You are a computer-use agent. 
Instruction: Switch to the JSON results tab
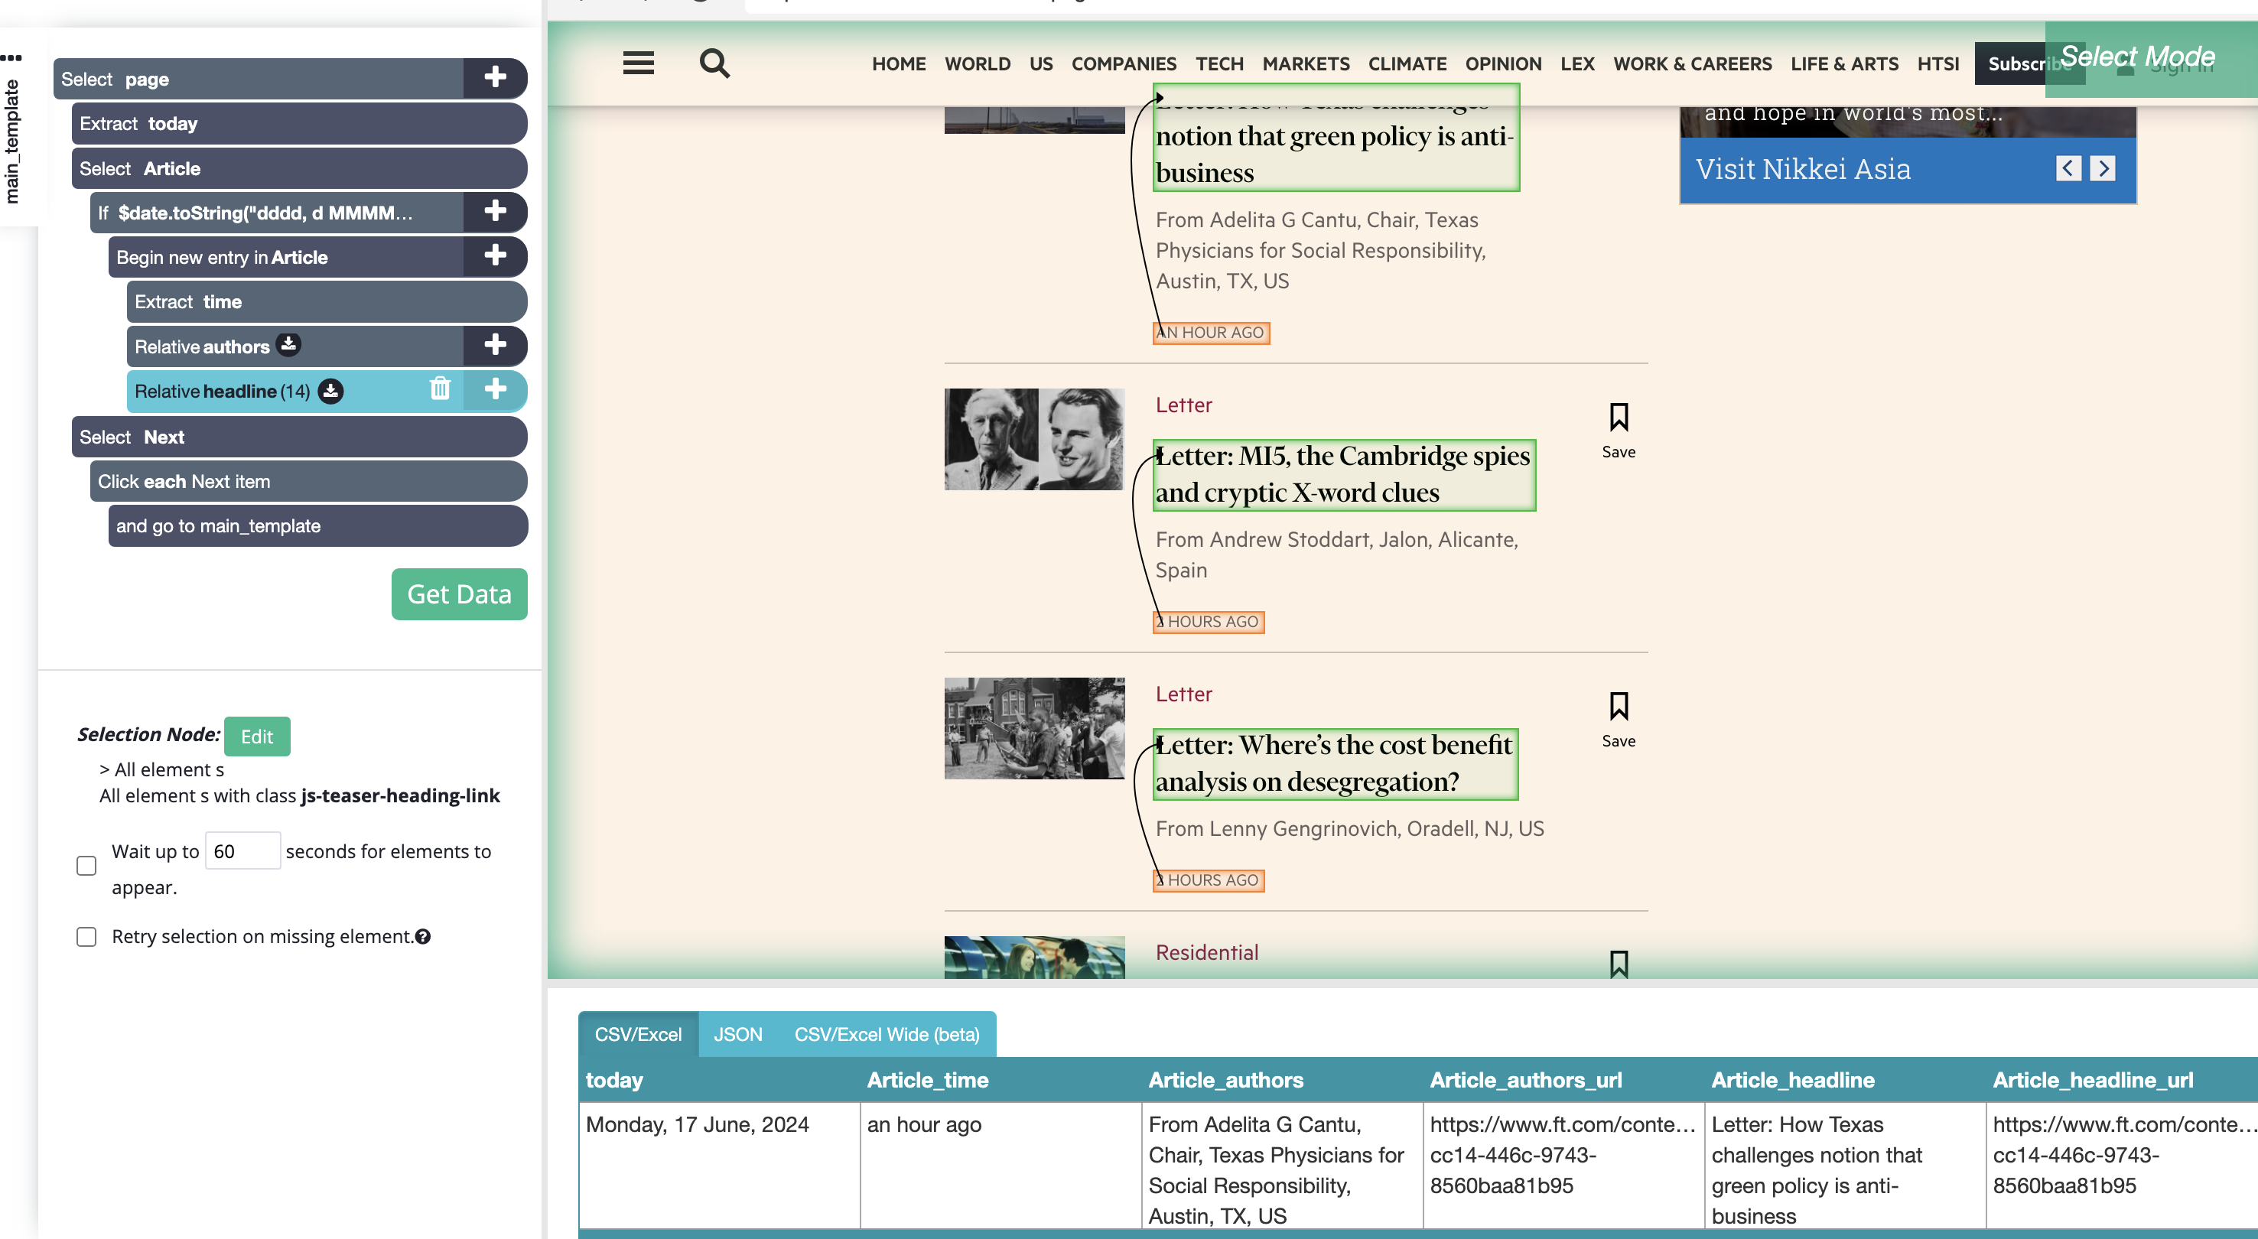[x=737, y=1034]
